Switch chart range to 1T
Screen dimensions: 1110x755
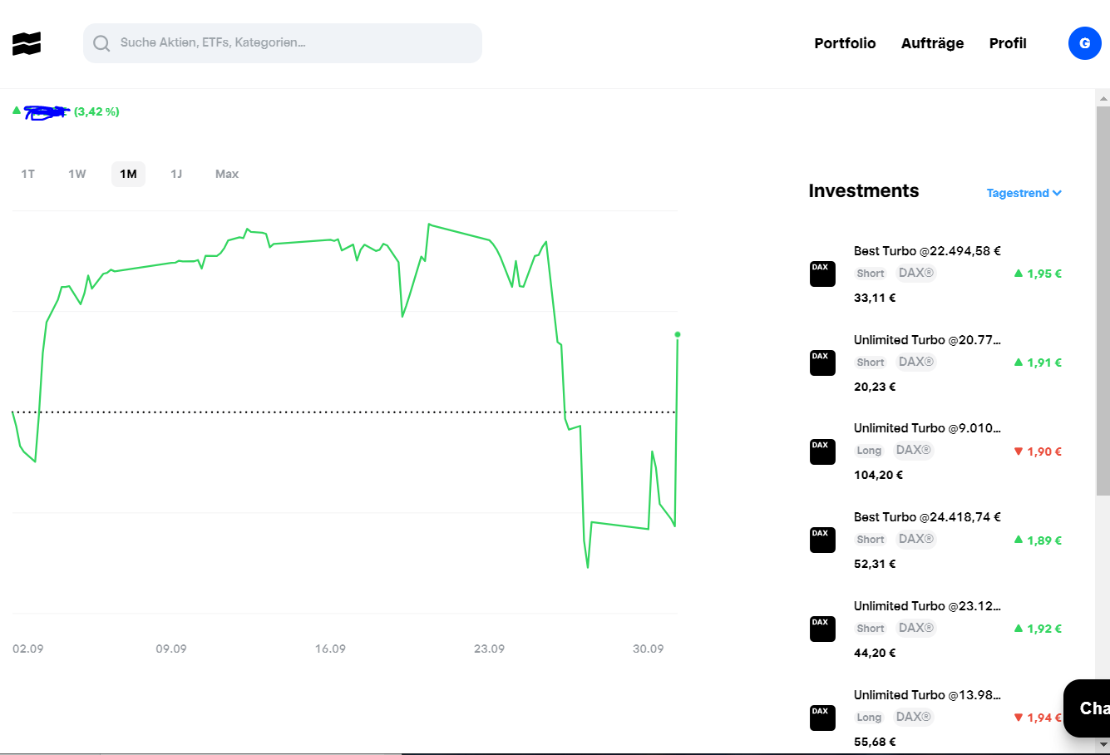pos(28,174)
